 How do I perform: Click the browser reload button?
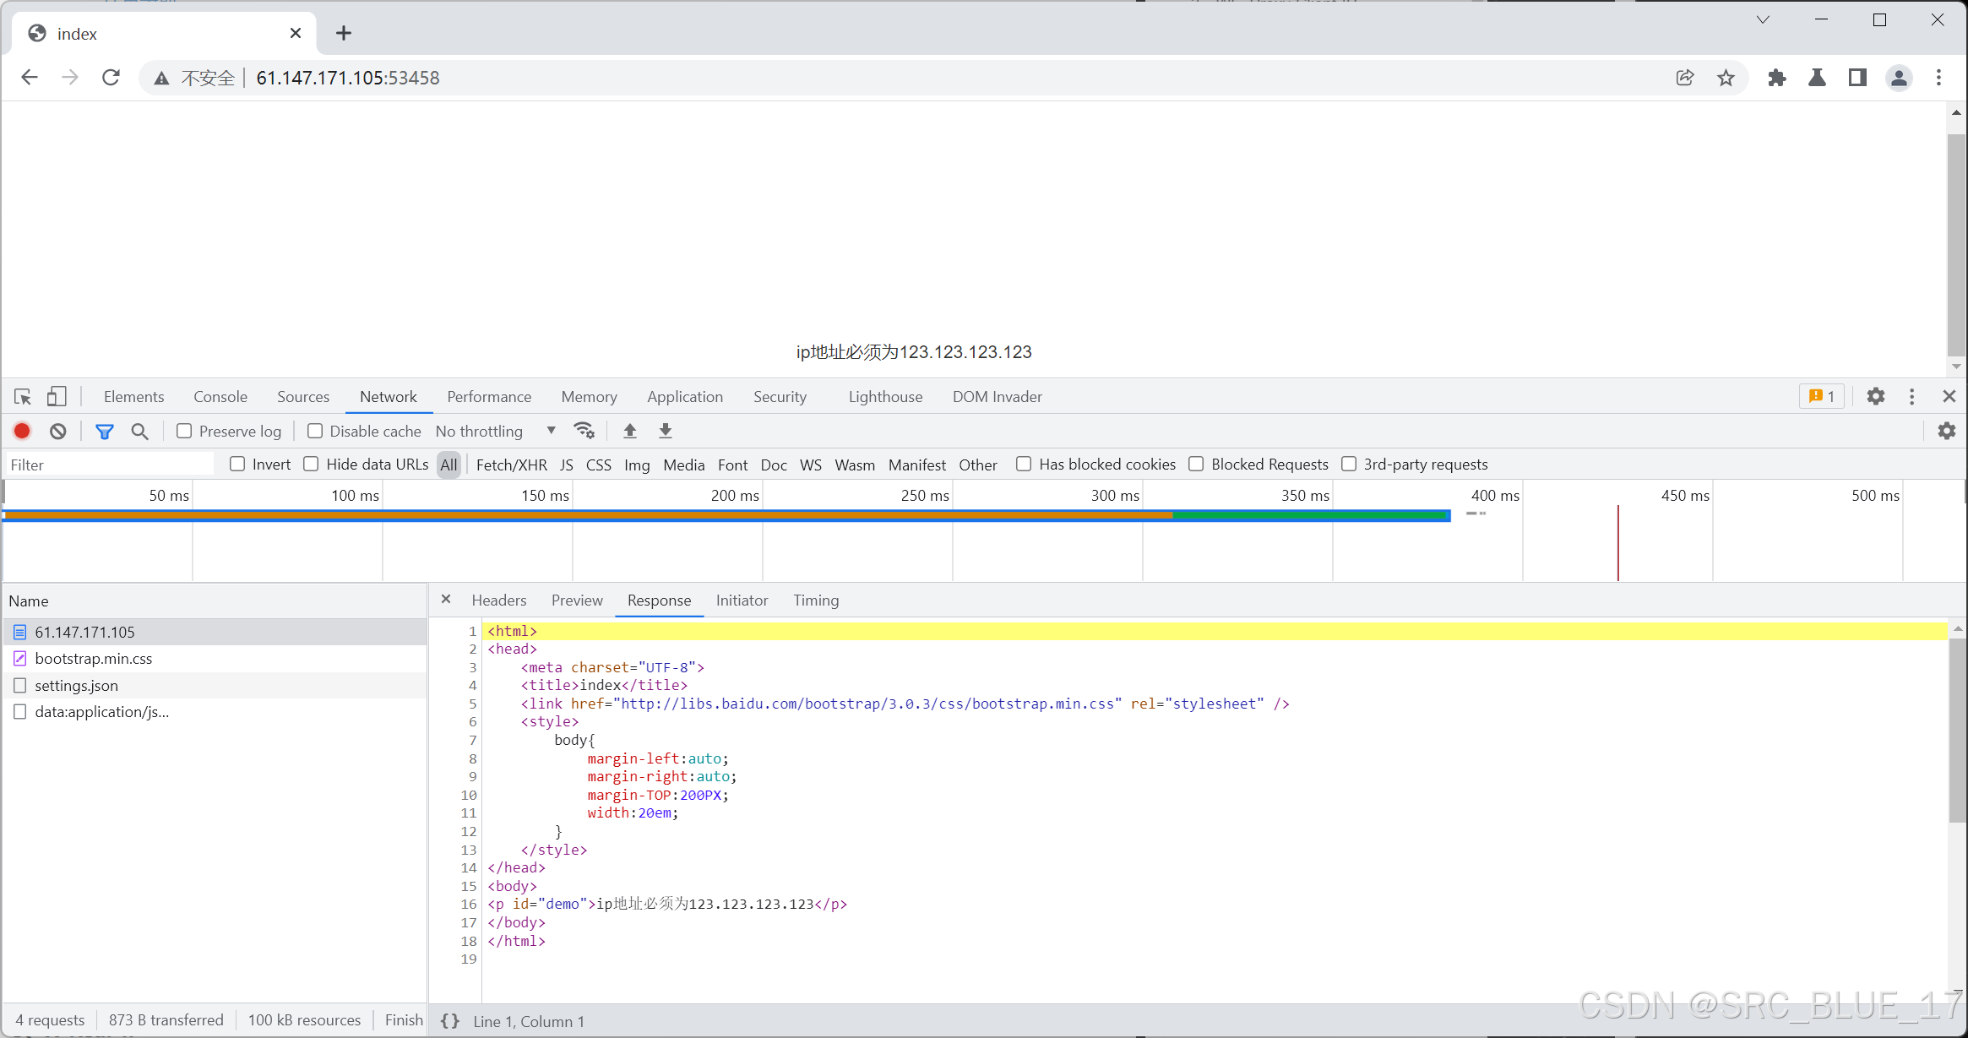pyautogui.click(x=111, y=77)
